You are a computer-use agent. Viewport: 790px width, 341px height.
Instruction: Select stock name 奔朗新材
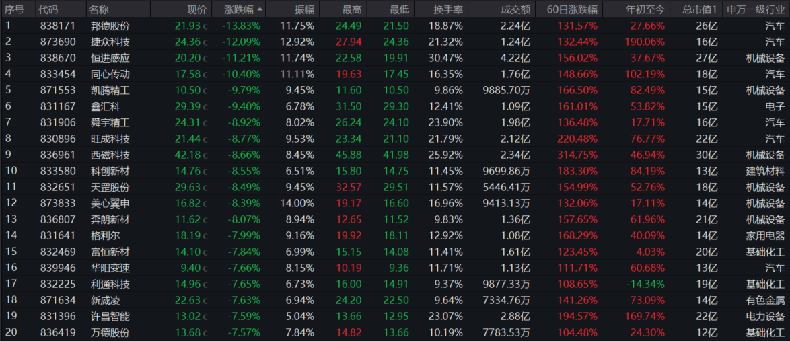(110, 219)
